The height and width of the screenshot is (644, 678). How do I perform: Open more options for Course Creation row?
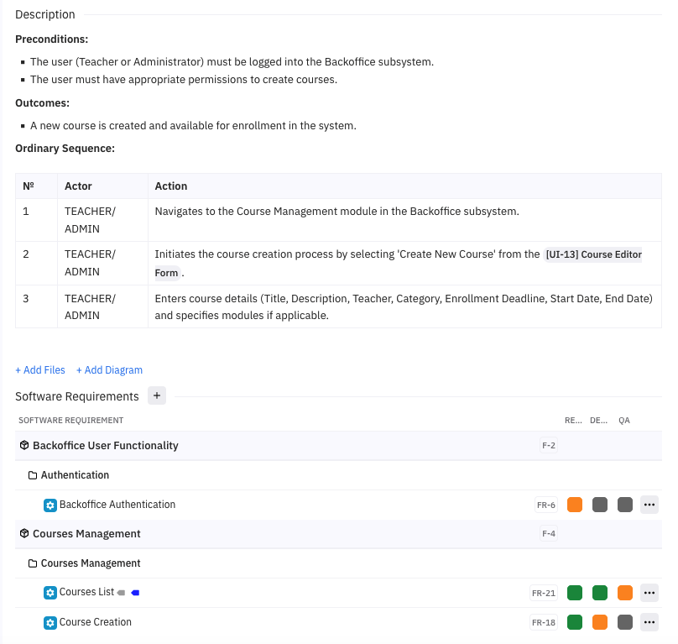649,622
